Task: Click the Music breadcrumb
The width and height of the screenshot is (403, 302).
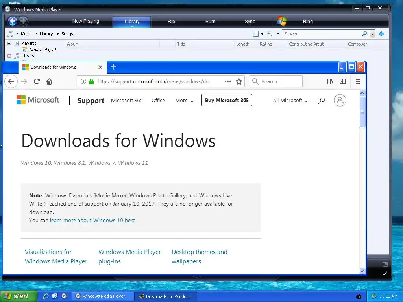Action: click(26, 34)
